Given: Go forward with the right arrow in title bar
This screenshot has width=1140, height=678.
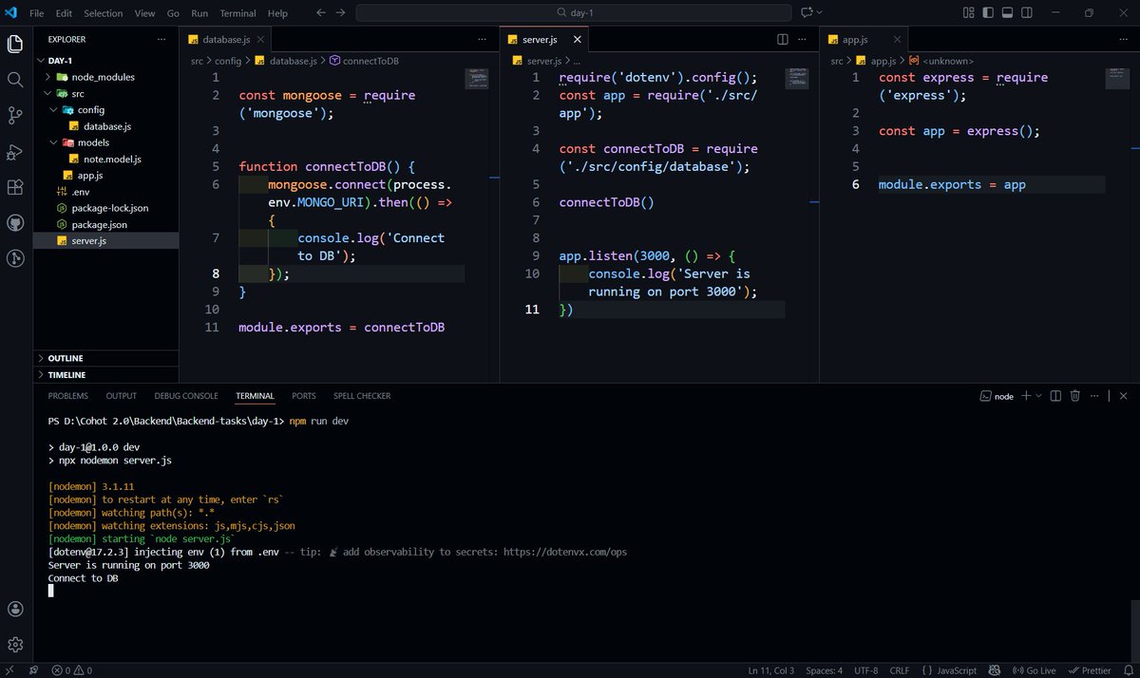Looking at the screenshot, I should [x=340, y=13].
